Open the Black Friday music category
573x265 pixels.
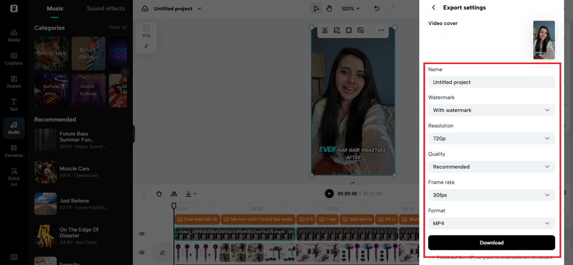(88, 53)
